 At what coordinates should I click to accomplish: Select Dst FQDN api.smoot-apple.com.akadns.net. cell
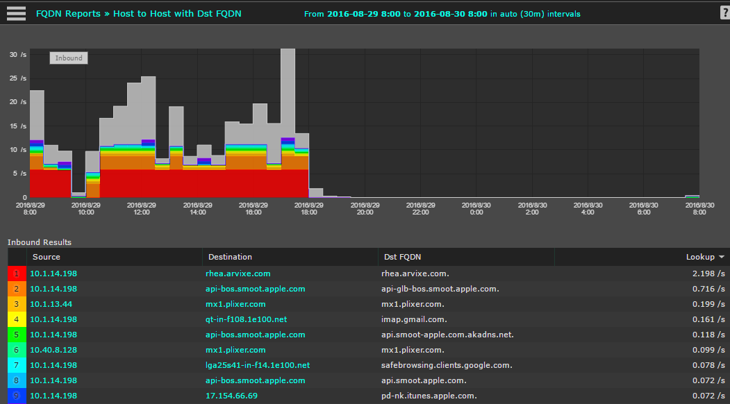point(447,335)
